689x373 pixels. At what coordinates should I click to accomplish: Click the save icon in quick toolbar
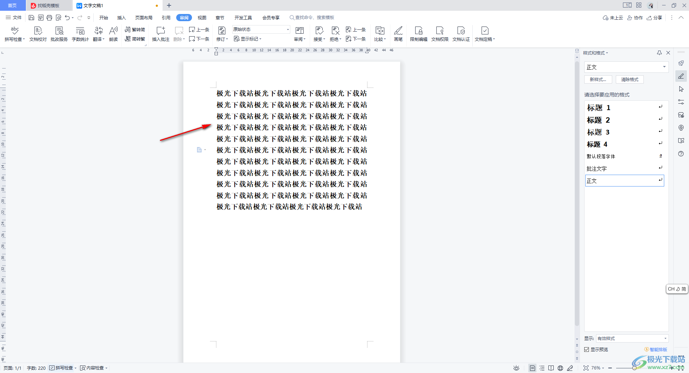pyautogui.click(x=31, y=18)
